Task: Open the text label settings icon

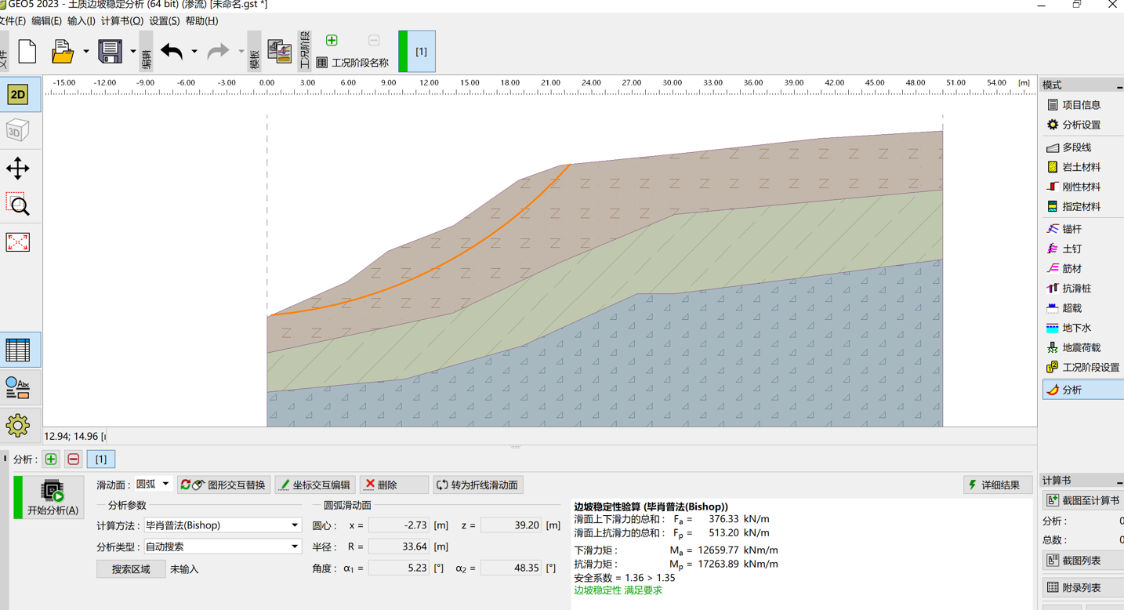Action: point(18,387)
